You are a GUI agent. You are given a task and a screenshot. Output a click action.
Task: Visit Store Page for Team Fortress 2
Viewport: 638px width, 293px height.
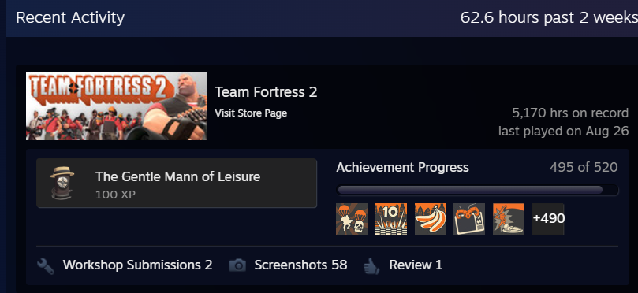click(x=251, y=113)
